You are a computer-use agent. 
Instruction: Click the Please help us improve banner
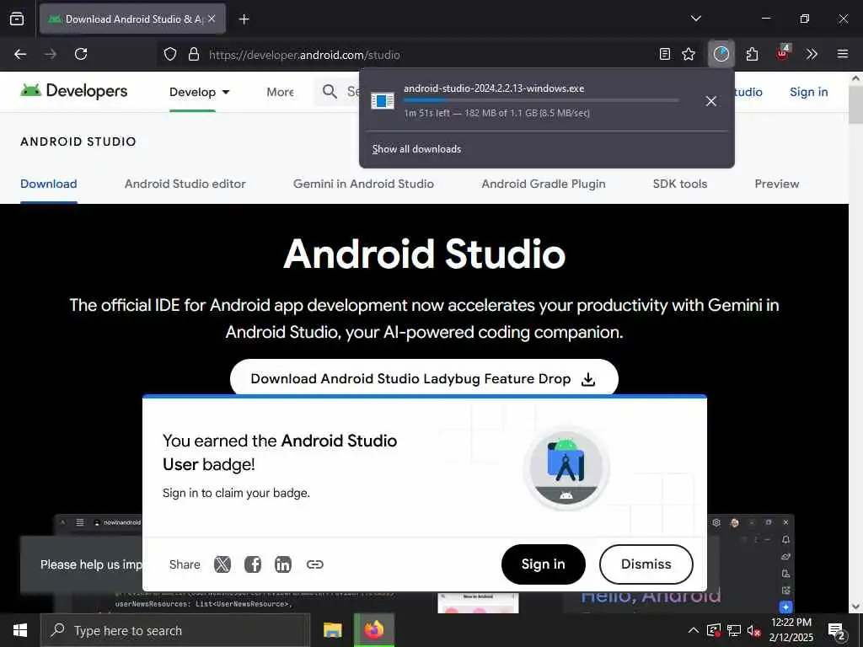82,564
